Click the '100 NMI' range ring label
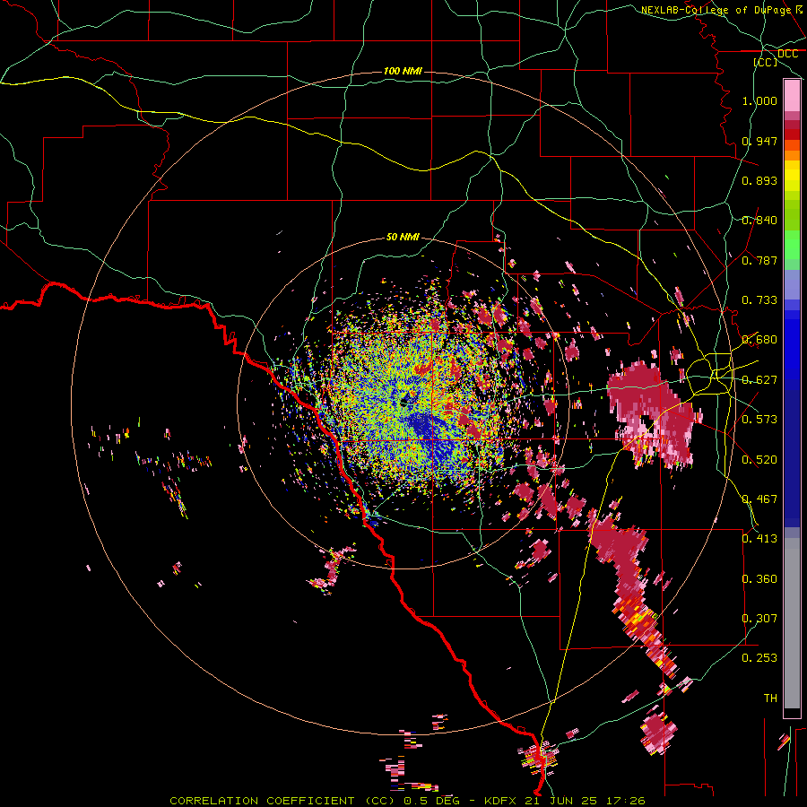The width and height of the screenshot is (807, 807). 403,71
